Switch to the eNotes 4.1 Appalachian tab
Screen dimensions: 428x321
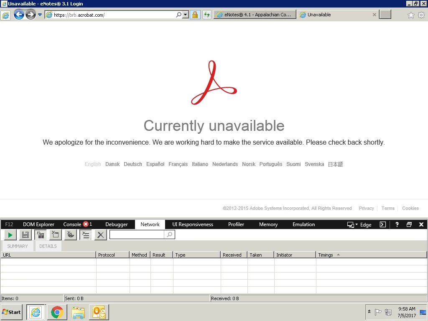click(255, 15)
